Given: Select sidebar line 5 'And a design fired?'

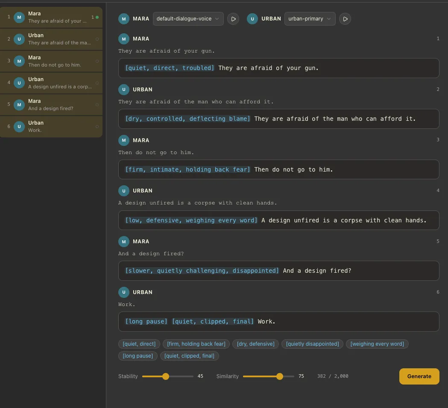Looking at the screenshot, I should click(x=51, y=105).
